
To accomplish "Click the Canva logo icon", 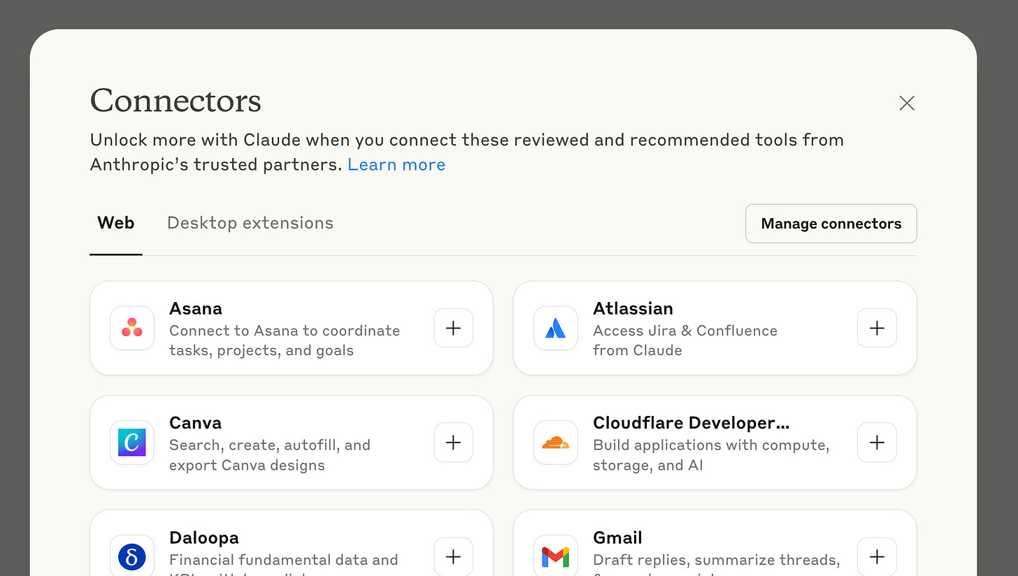I will coord(132,442).
